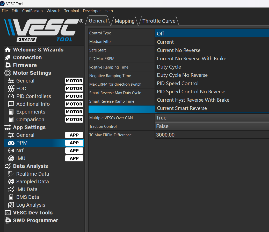Click the Experiments calculator icon

click(11, 112)
